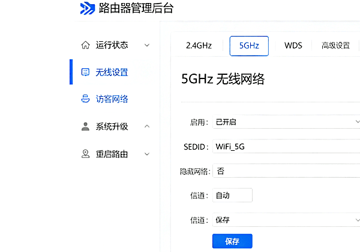Click the blue 保存 button

coord(232,241)
